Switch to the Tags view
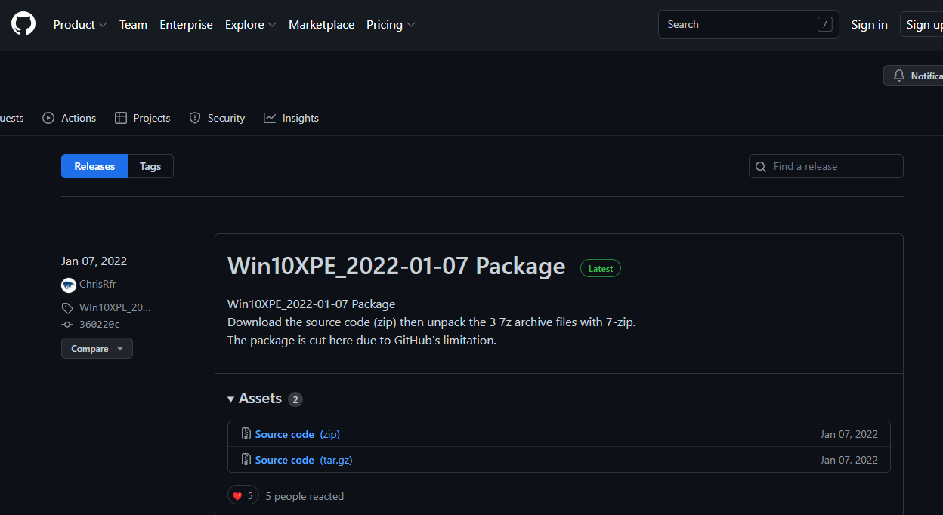This screenshot has width=943, height=515. tap(150, 166)
